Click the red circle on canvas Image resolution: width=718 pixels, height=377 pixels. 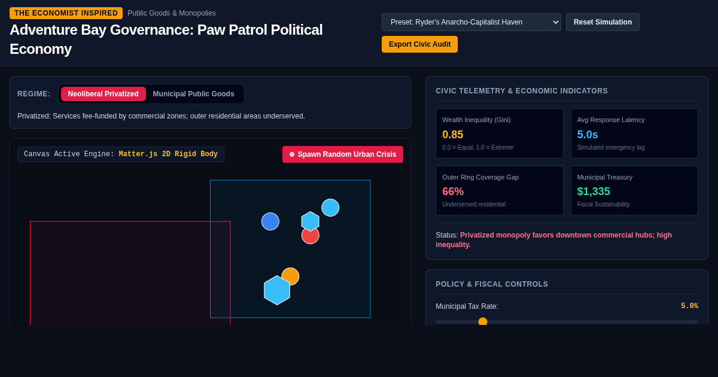(x=311, y=236)
